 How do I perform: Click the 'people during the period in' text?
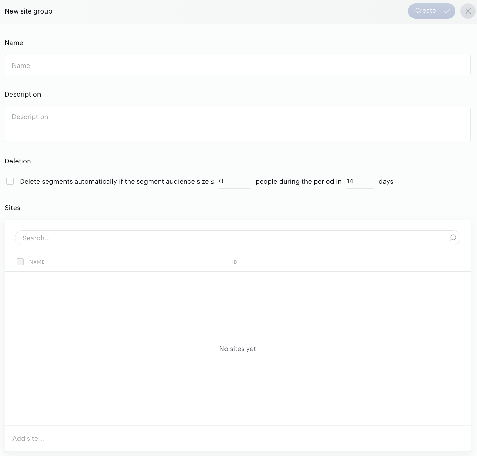tap(298, 181)
